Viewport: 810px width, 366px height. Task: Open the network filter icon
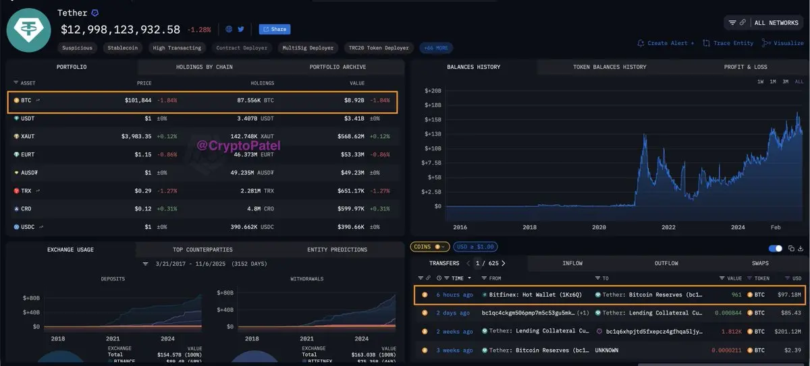tap(732, 23)
